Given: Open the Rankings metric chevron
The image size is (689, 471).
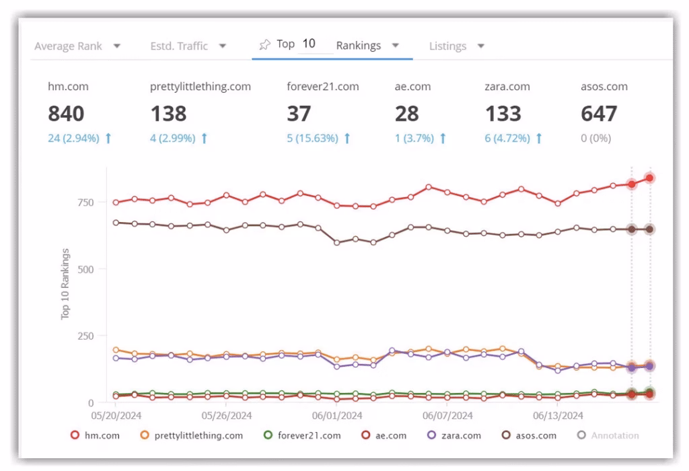Looking at the screenshot, I should [396, 46].
